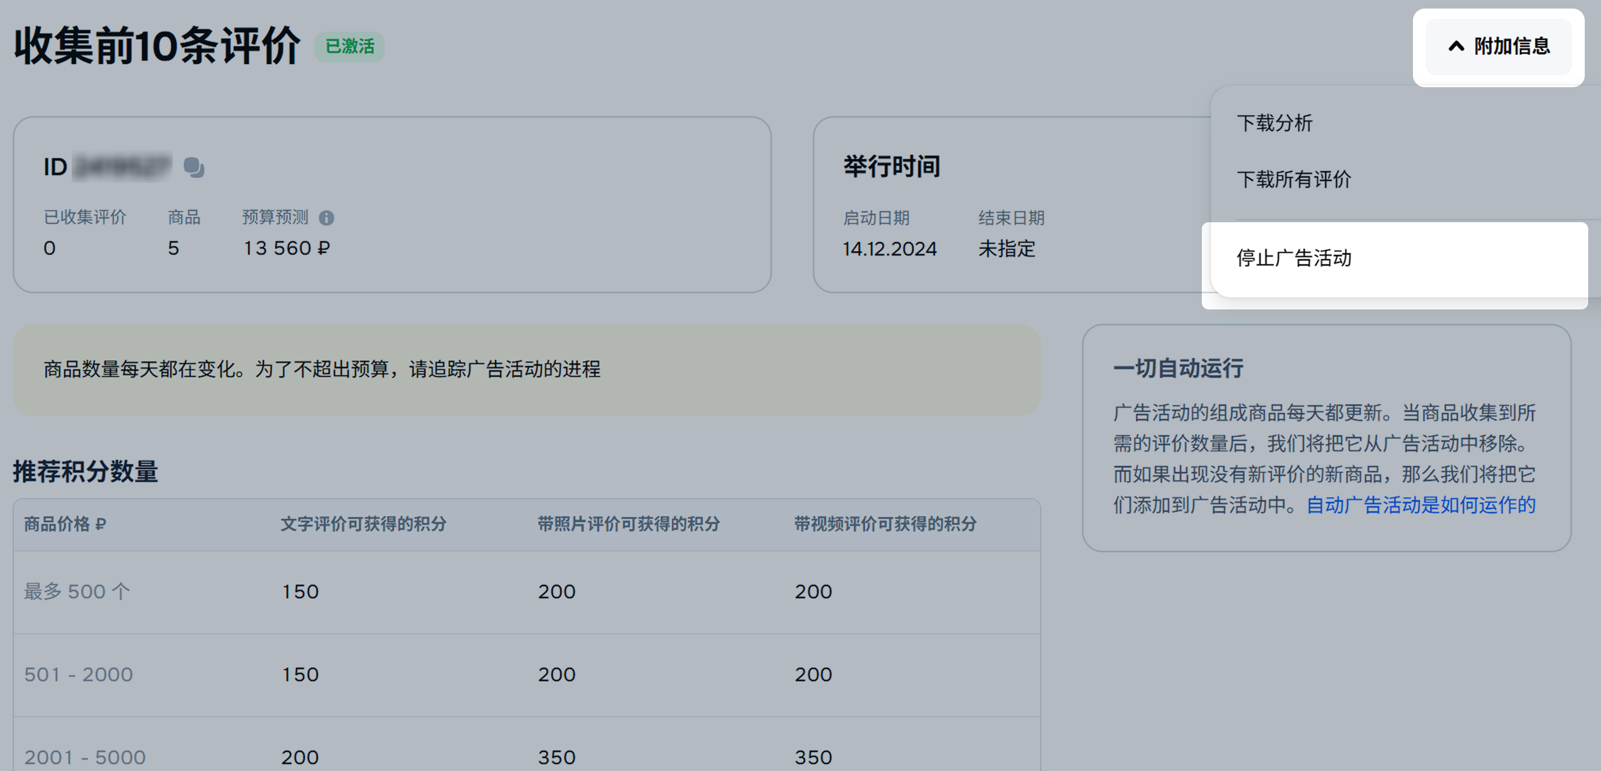Copy the campaign ID with the copy icon
Image resolution: width=1601 pixels, height=771 pixels.
(x=193, y=167)
